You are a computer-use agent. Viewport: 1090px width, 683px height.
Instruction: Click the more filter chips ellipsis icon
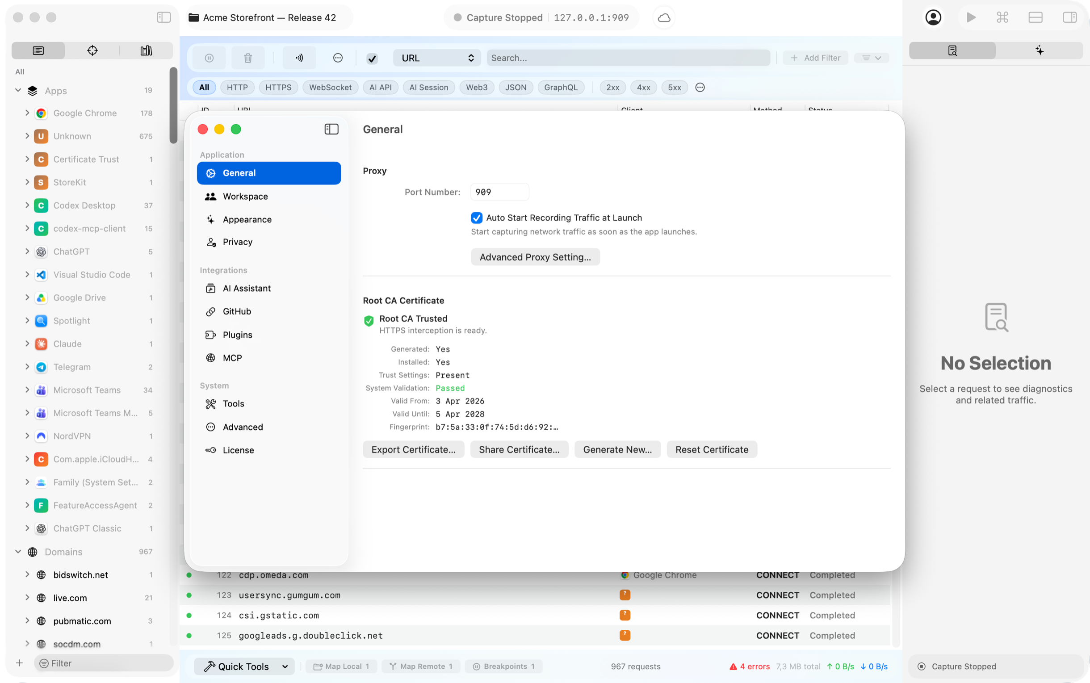coord(700,87)
